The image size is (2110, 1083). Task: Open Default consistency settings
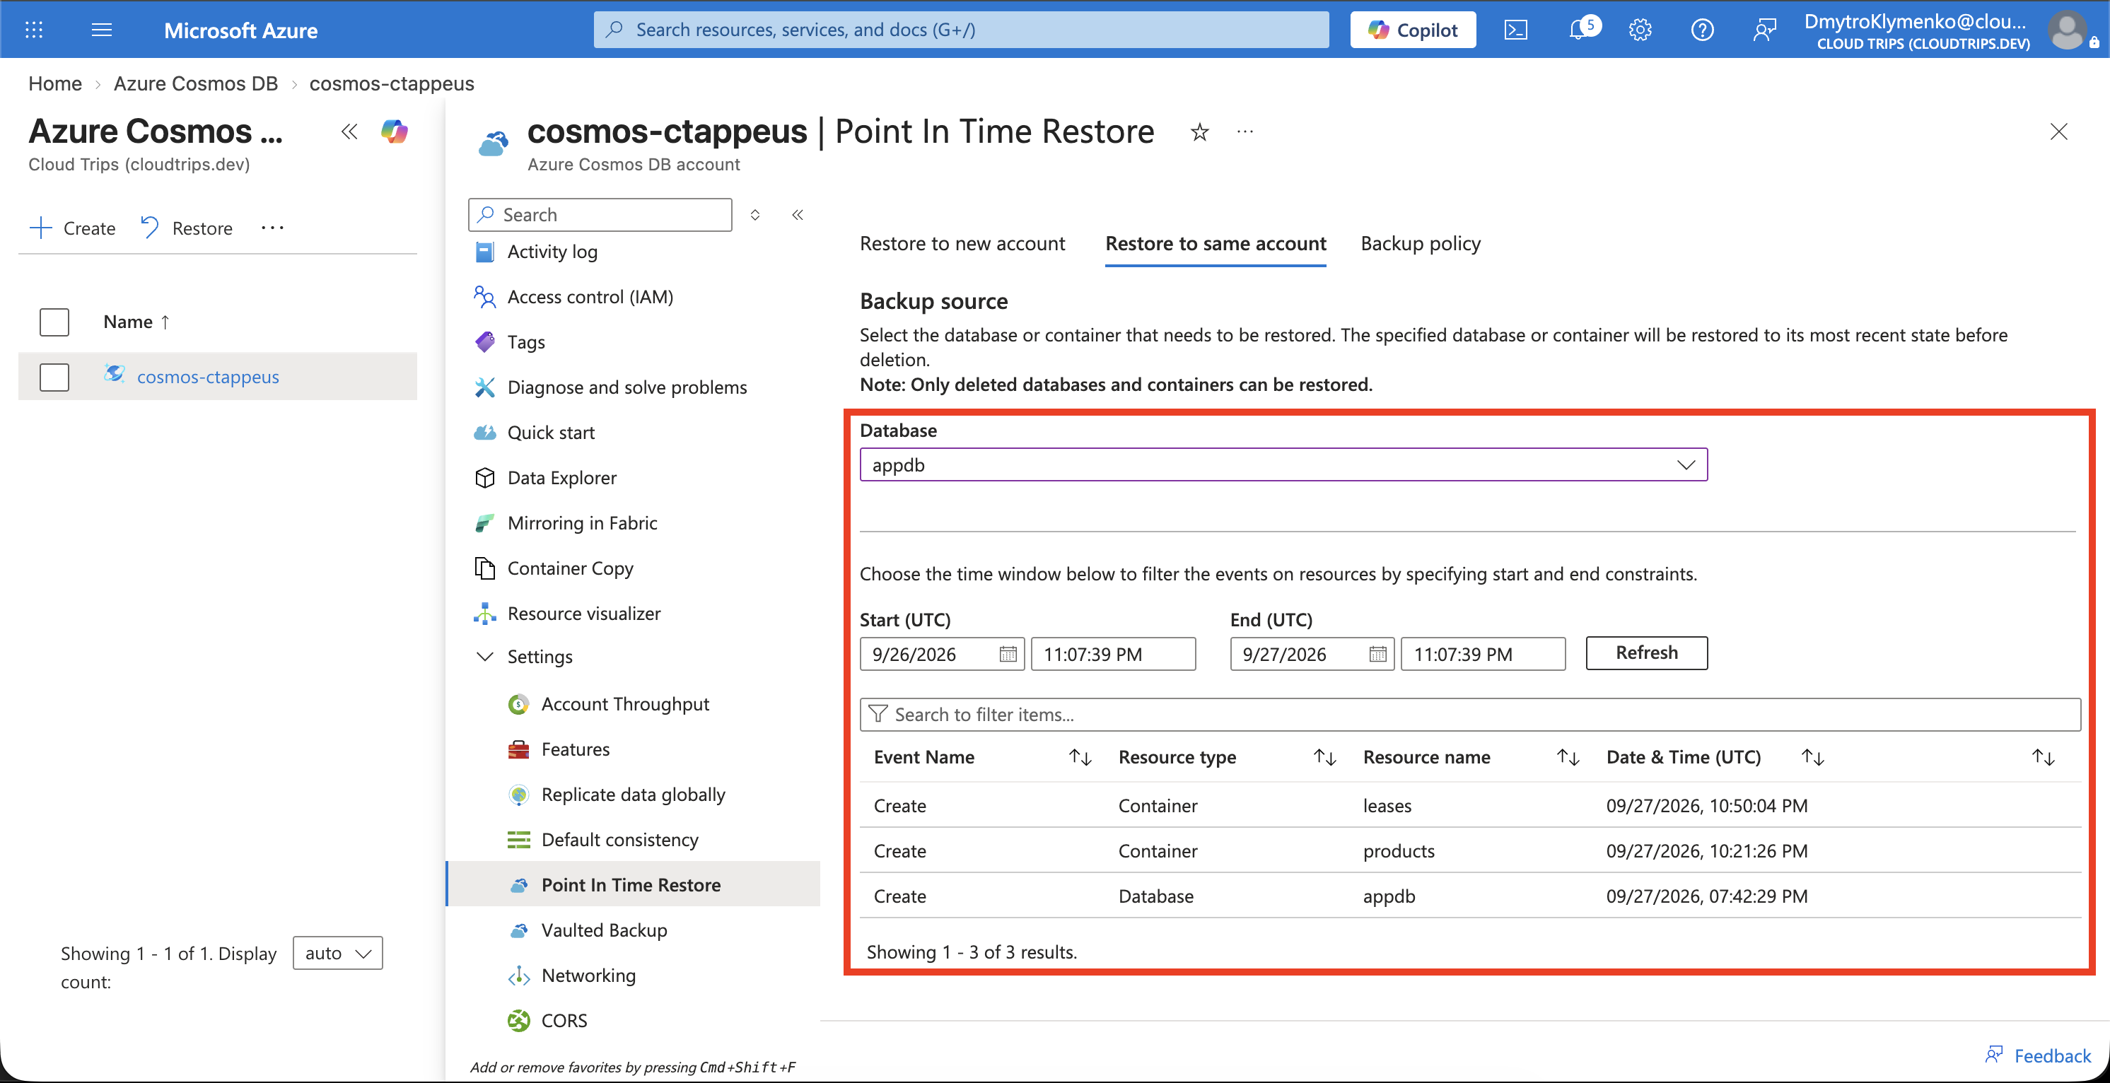point(619,839)
